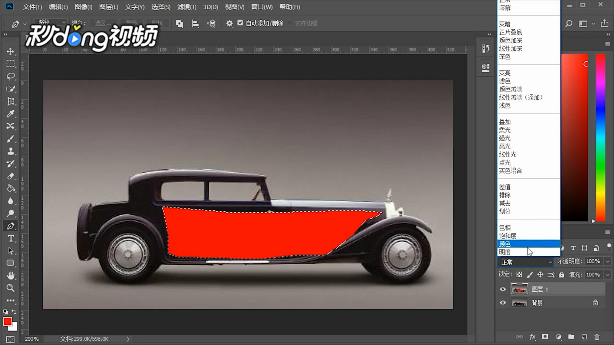Select the Rounded Rectangle shape tool
The image size is (614, 345).
(x=11, y=263)
